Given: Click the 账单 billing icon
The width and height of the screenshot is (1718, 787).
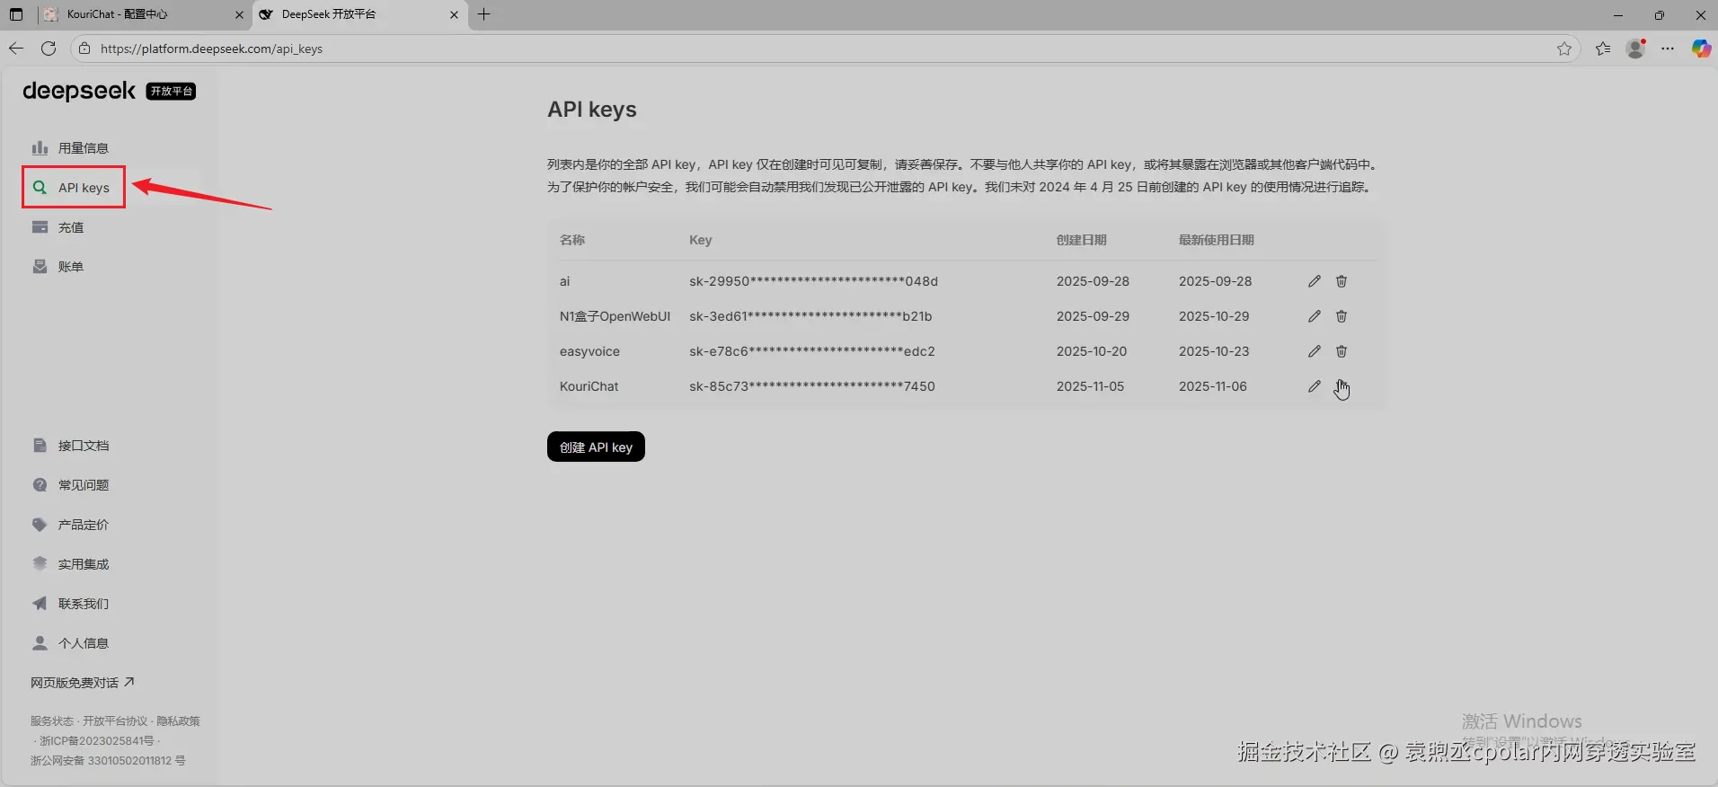Looking at the screenshot, I should [40, 267].
